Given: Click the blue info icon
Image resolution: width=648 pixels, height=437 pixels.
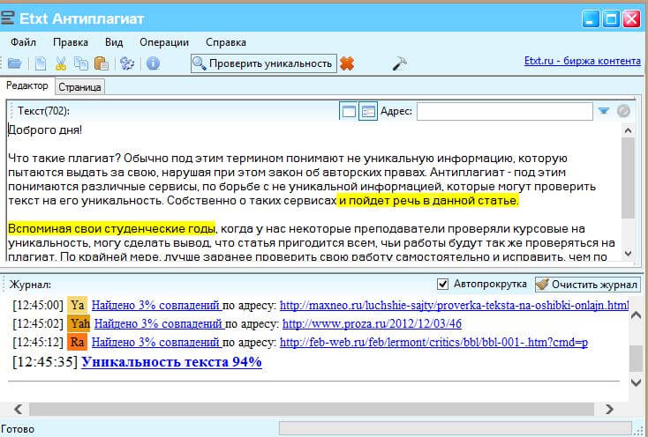Looking at the screenshot, I should coord(153,63).
